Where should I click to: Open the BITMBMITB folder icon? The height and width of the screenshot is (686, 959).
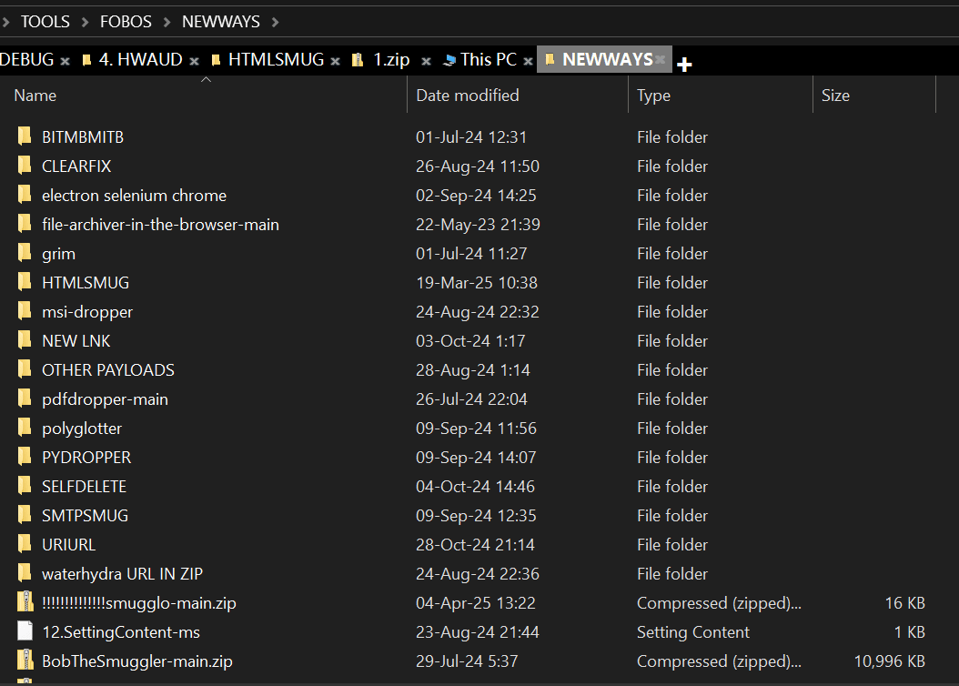25,136
